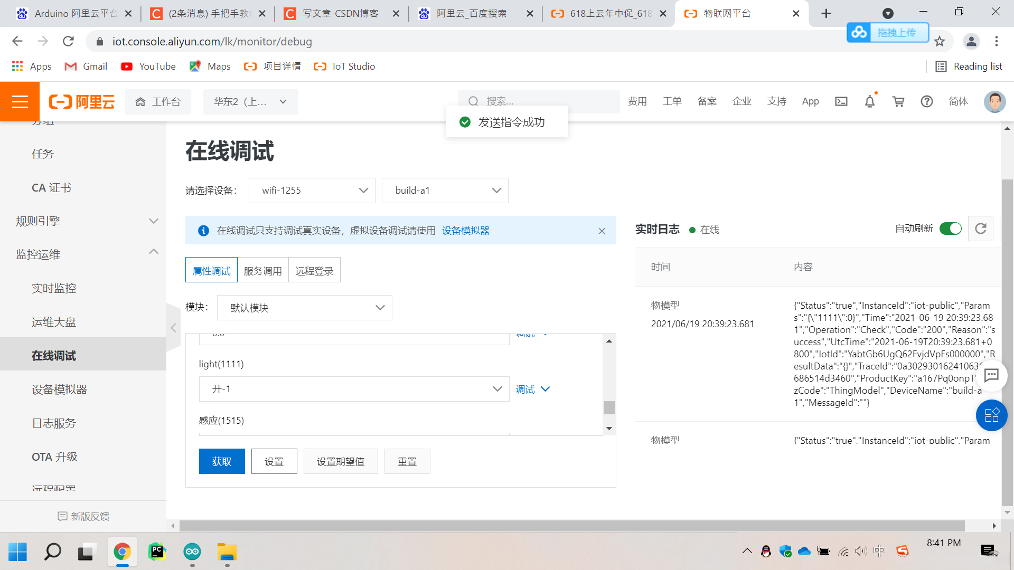Open the Cloud Shell terminal icon
This screenshot has height=570, width=1014.
click(841, 101)
